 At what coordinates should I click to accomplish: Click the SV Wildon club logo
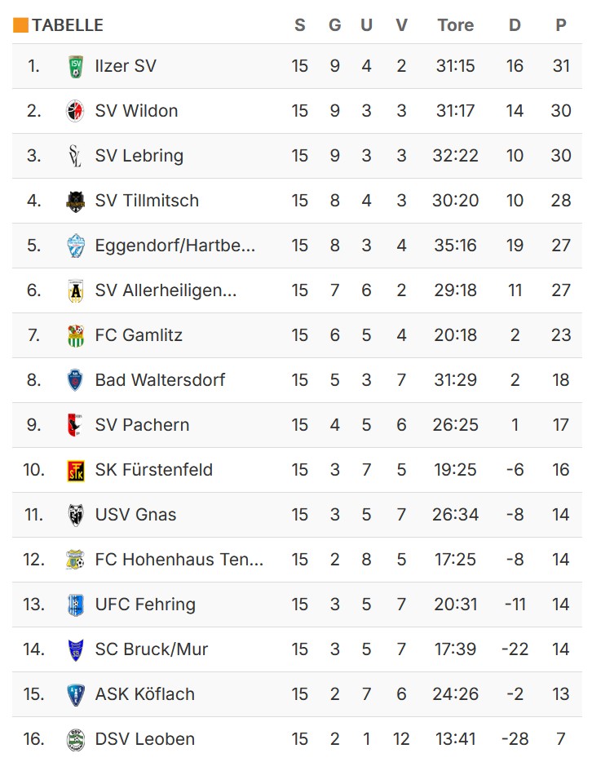pos(75,111)
